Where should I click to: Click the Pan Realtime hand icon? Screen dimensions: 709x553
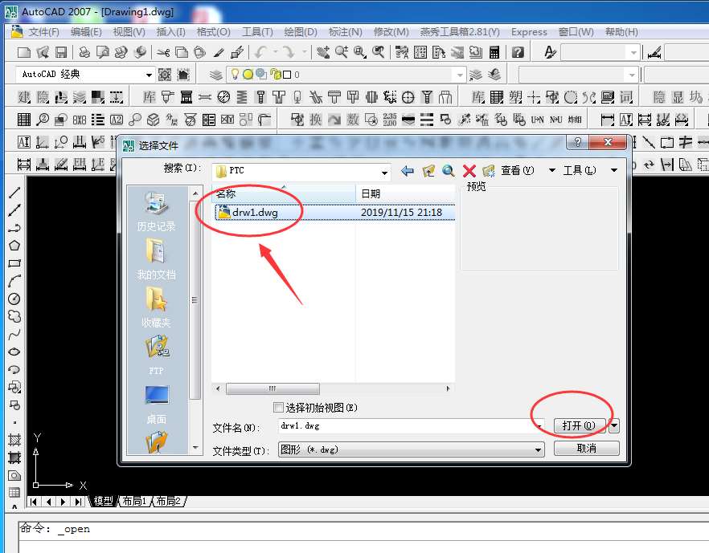[323, 52]
